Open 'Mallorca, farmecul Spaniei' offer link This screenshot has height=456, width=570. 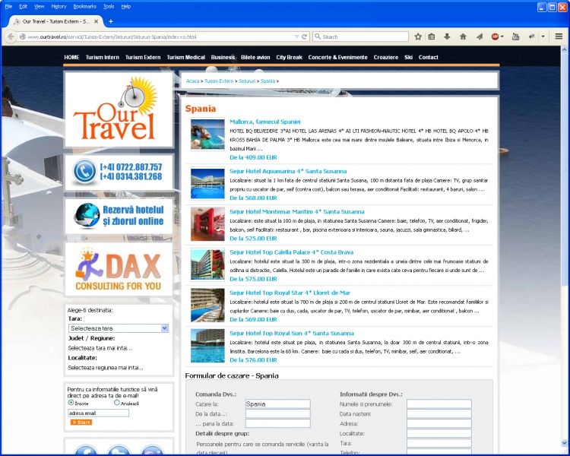pyautogui.click(x=265, y=122)
